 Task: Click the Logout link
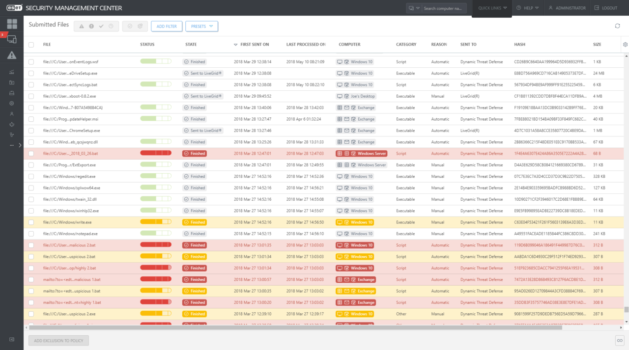point(605,8)
